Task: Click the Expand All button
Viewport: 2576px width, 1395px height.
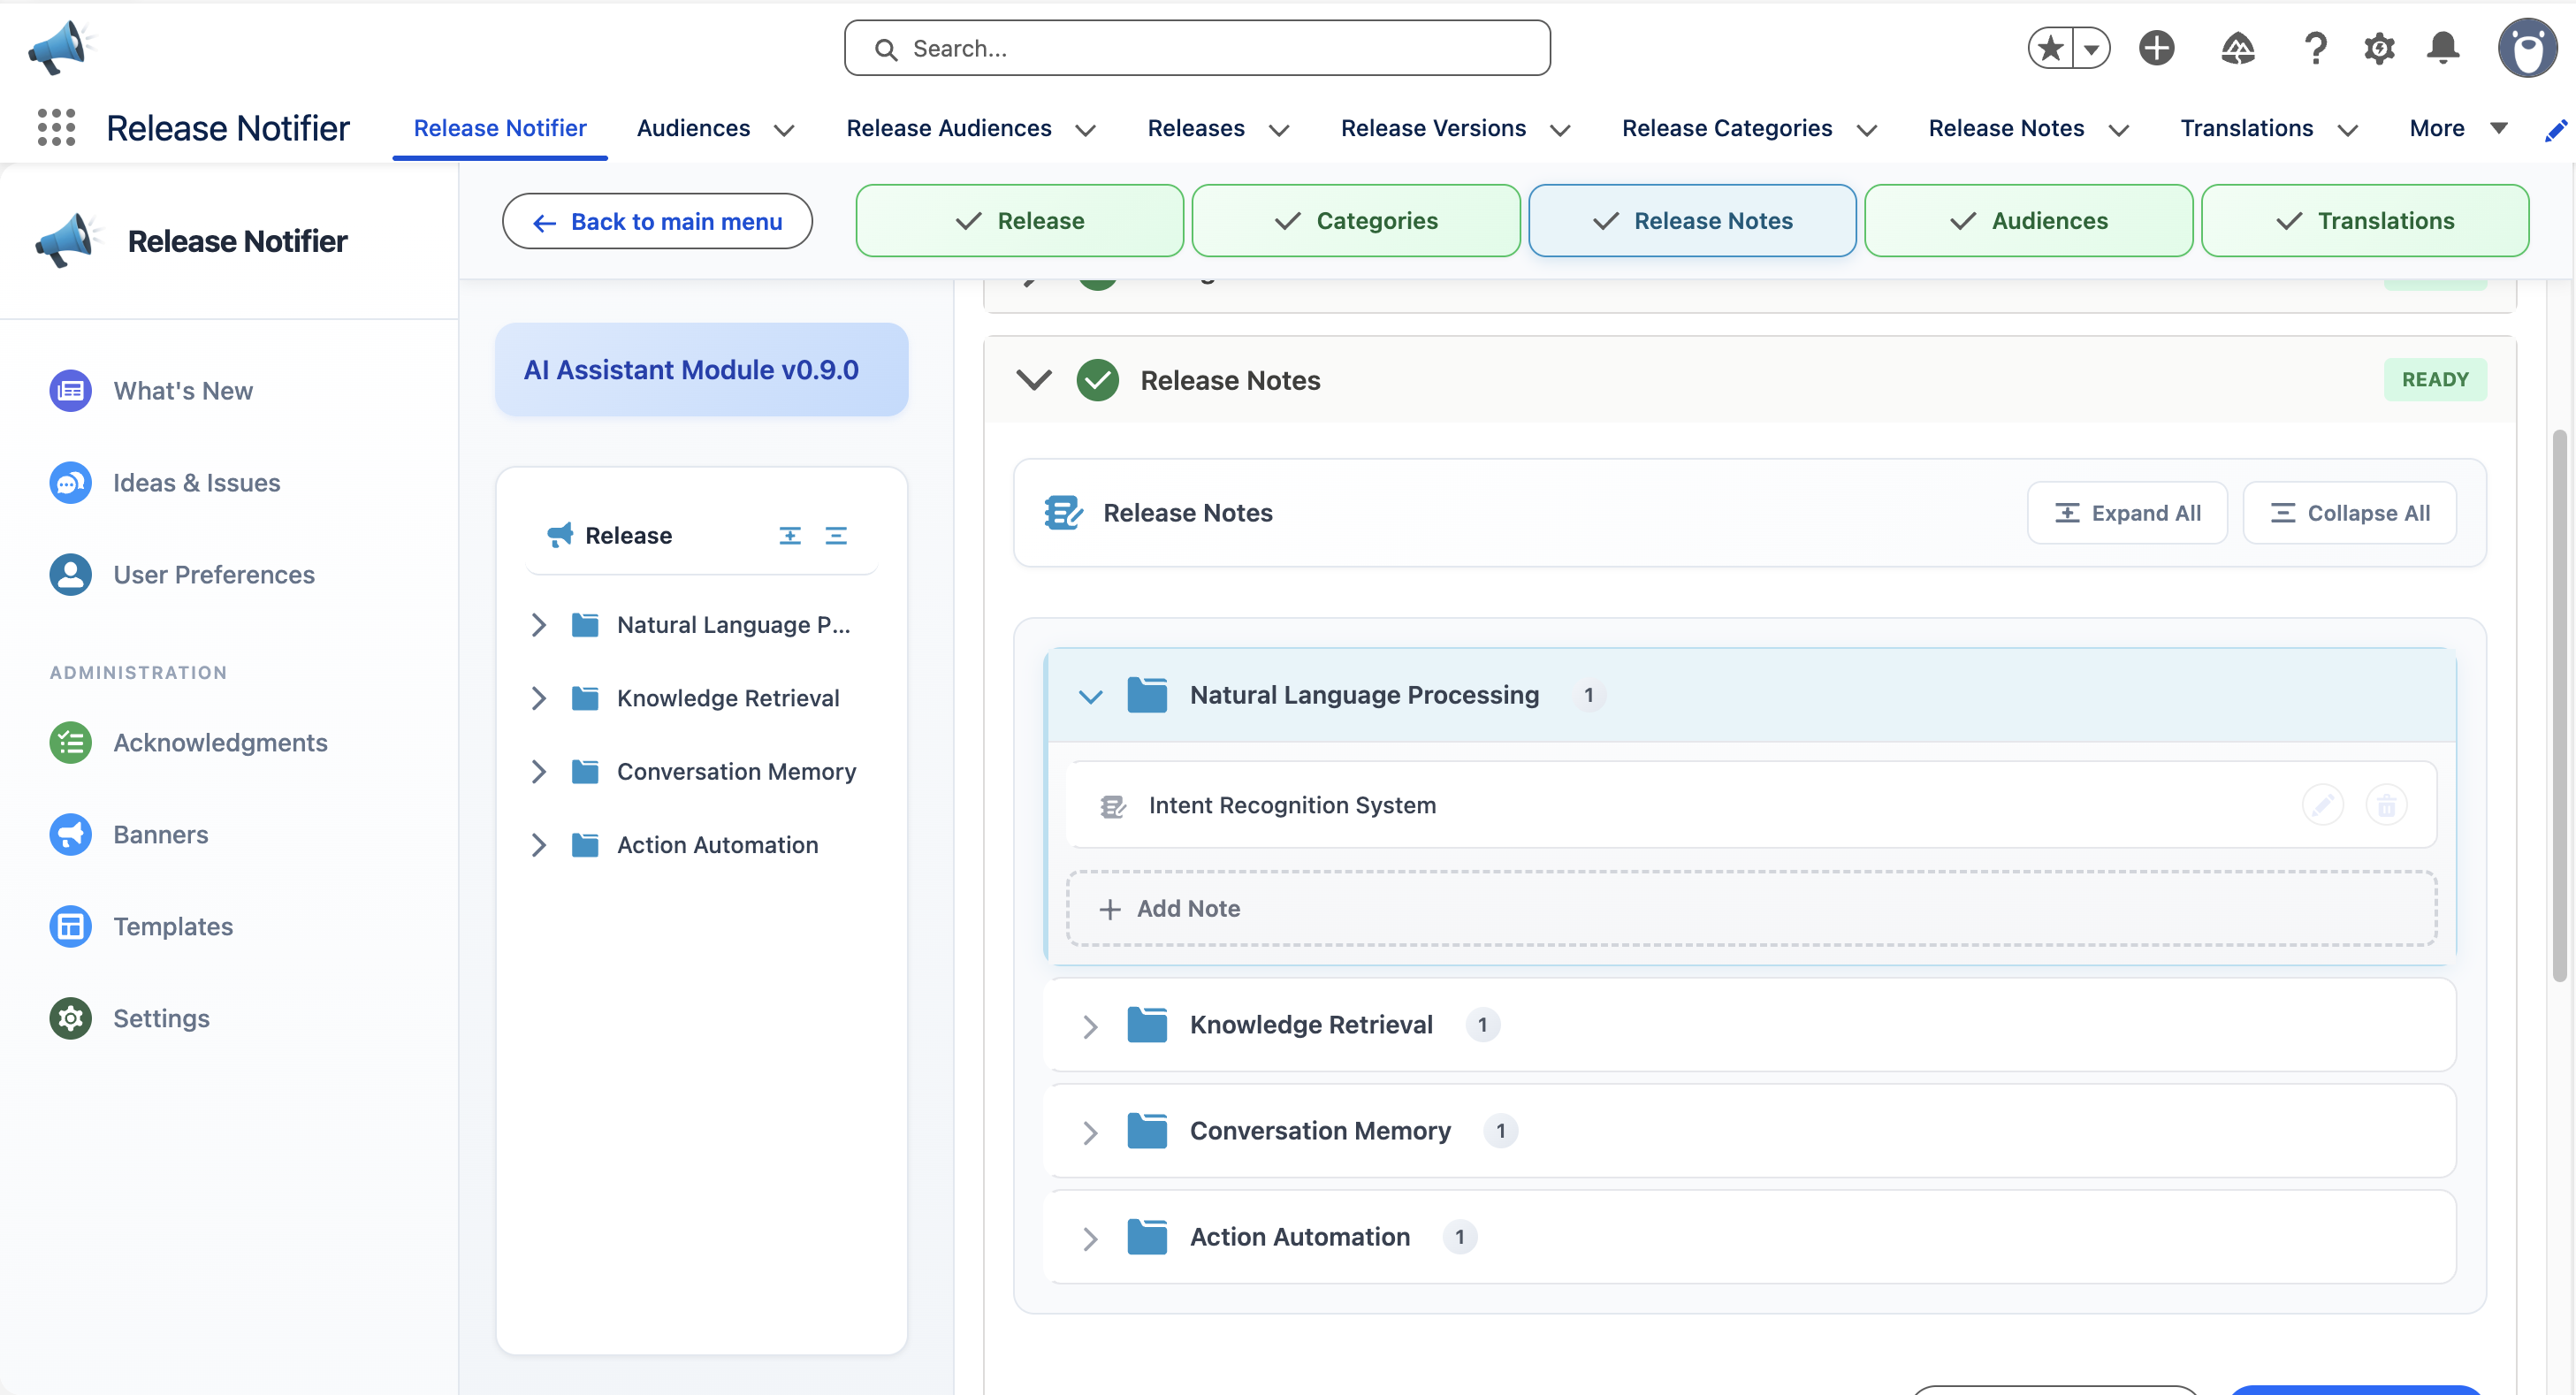Action: point(2127,513)
